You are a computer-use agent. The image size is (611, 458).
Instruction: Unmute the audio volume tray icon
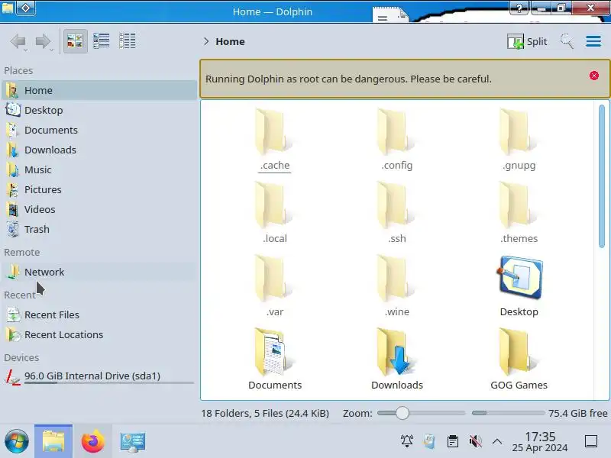(x=475, y=441)
